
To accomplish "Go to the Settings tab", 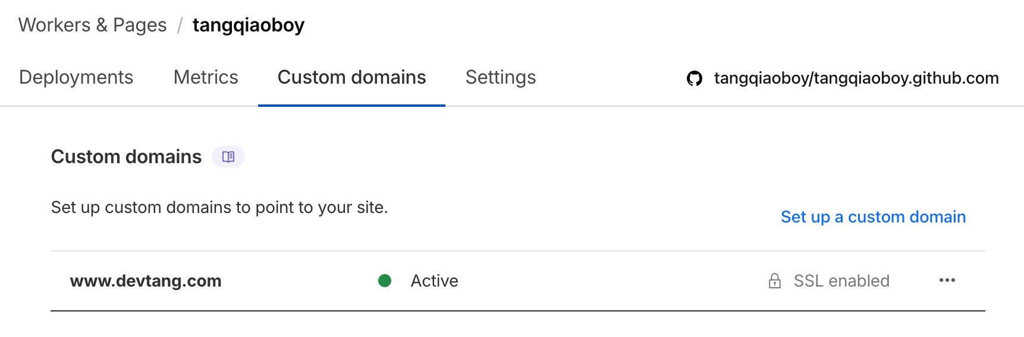I will pos(501,78).
